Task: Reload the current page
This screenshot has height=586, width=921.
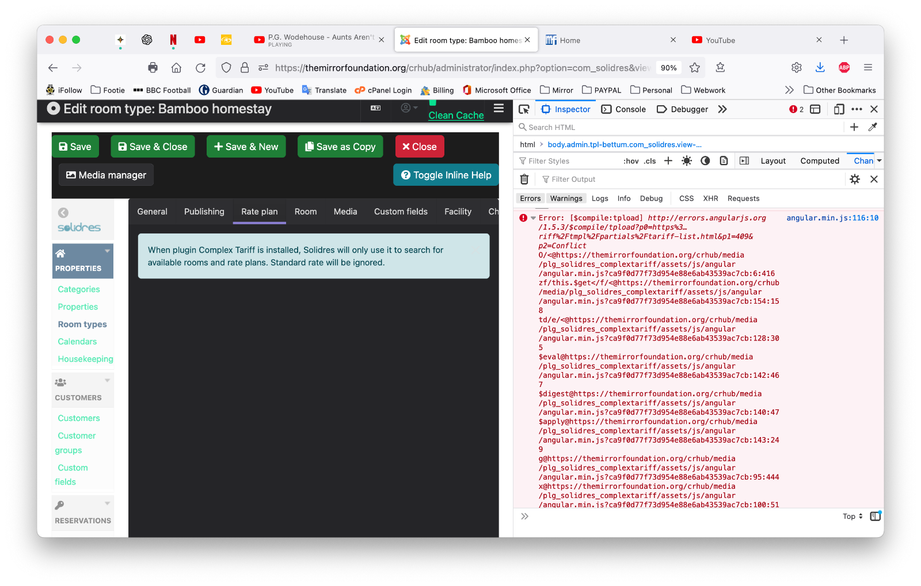Action: click(200, 68)
